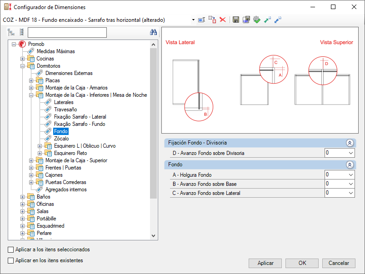The image size is (365, 274).
Task: Click the Cocinas folder icon
Action: pos(31,59)
